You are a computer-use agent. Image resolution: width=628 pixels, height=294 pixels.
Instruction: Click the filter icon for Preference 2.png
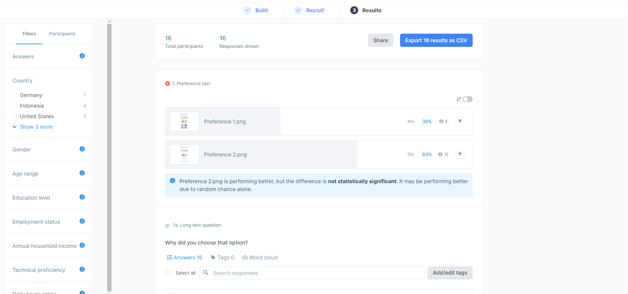pyautogui.click(x=460, y=154)
